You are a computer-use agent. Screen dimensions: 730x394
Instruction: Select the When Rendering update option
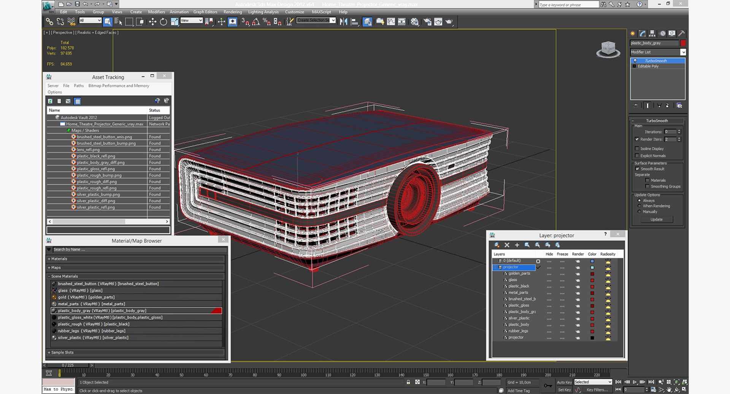(640, 206)
